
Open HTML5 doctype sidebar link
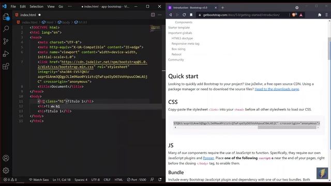click(x=182, y=38)
